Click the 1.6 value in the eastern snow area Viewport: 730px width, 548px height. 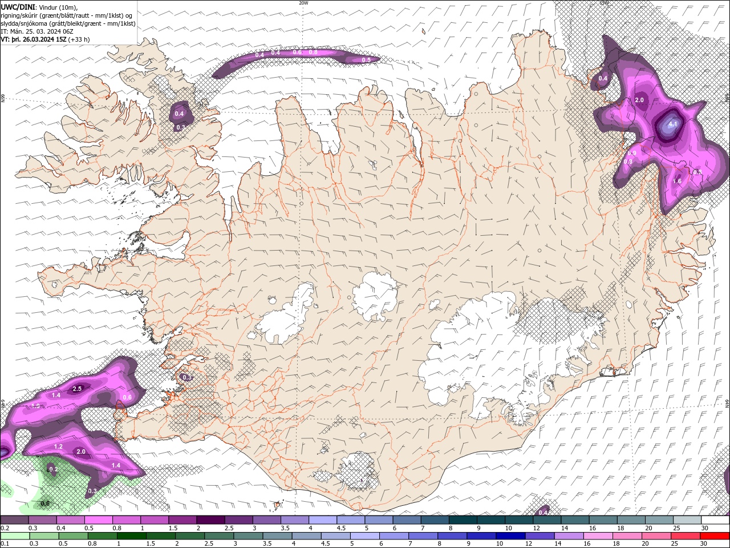pyautogui.click(x=677, y=181)
